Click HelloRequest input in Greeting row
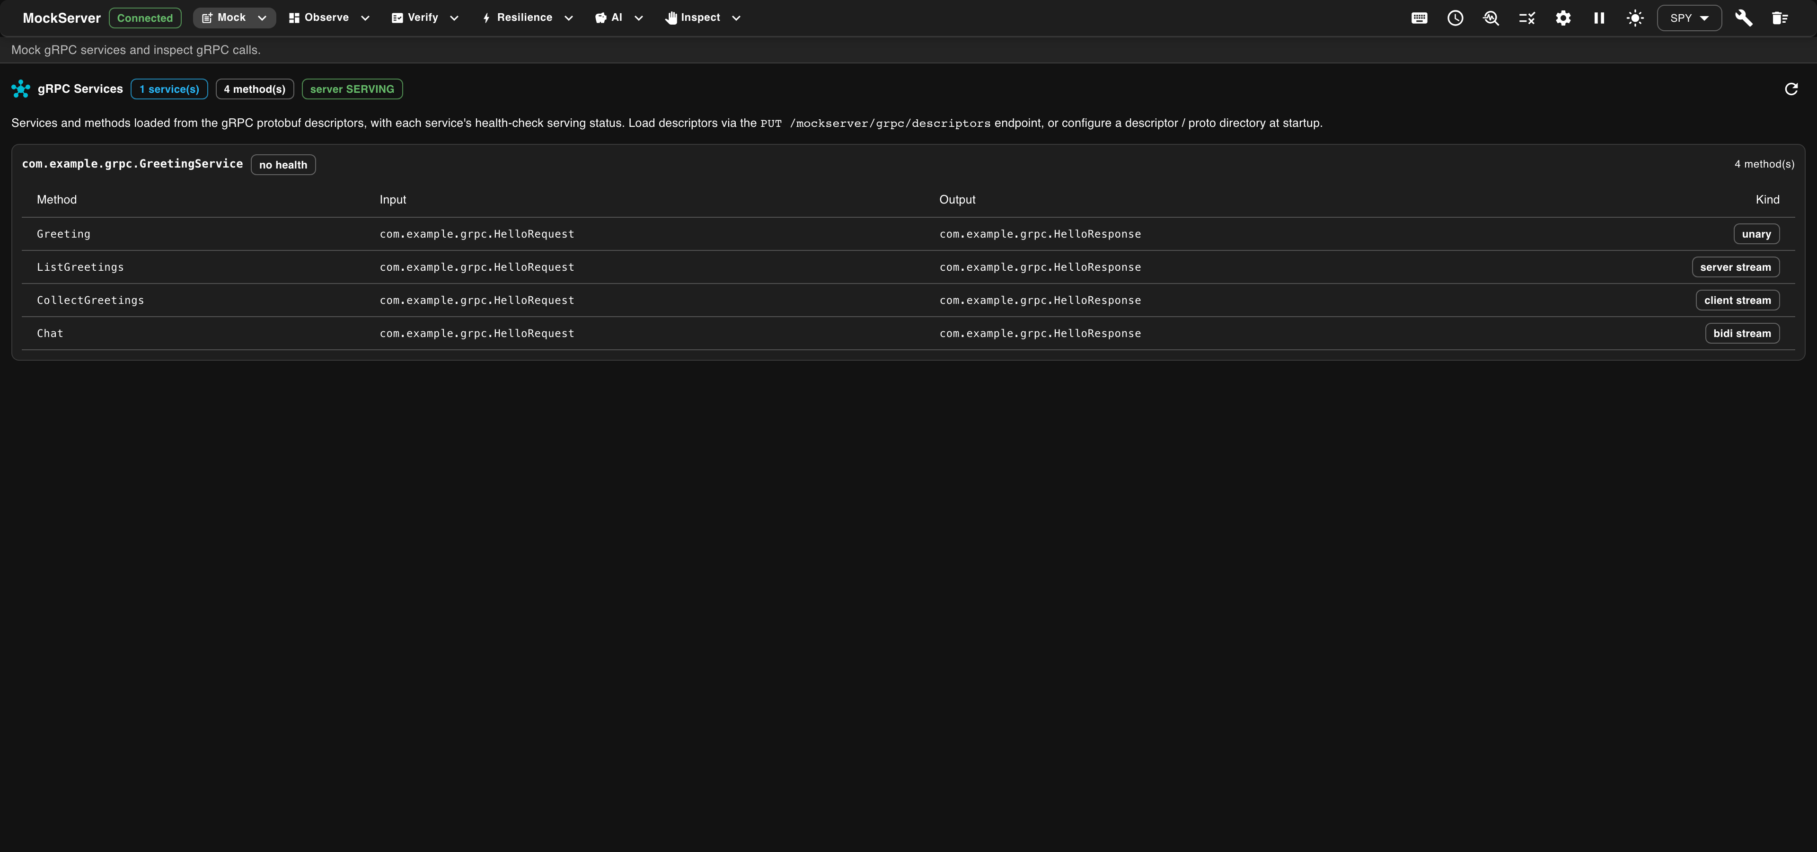The height and width of the screenshot is (852, 1817). pos(477,234)
